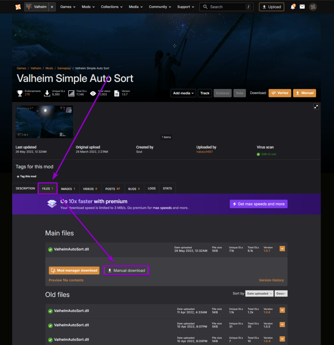Viewport: 334px width, 345px height.
Task: Click the Nexus Mods logo icon
Action: (x=18, y=7)
